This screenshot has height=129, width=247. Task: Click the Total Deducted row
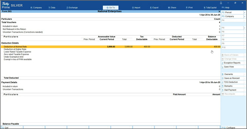pyautogui.click(x=111, y=78)
